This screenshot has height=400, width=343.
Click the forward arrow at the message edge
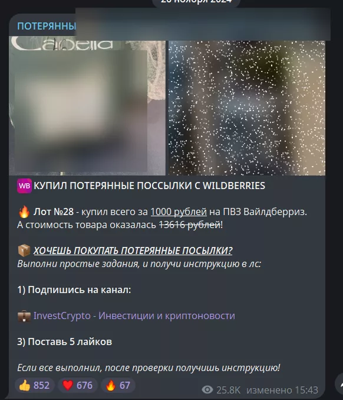tap(339, 383)
